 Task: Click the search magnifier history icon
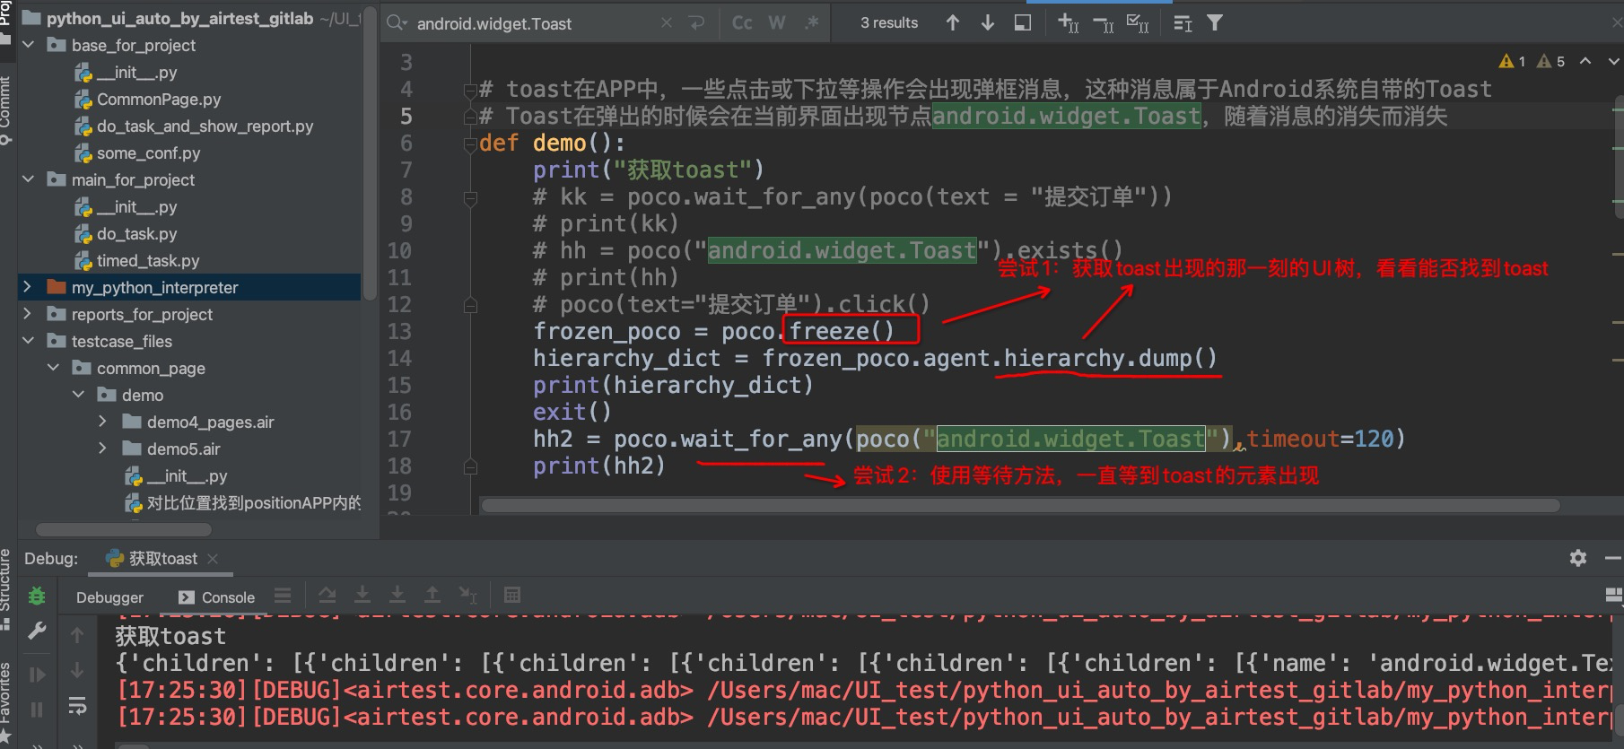coord(397,23)
